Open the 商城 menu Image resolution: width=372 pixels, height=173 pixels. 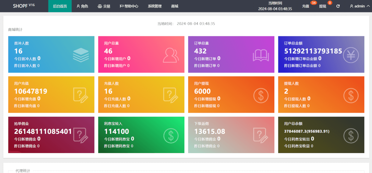tap(175, 6)
